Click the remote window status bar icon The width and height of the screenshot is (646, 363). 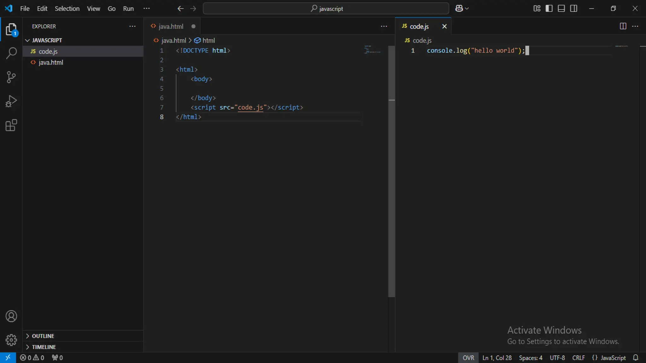point(8,358)
